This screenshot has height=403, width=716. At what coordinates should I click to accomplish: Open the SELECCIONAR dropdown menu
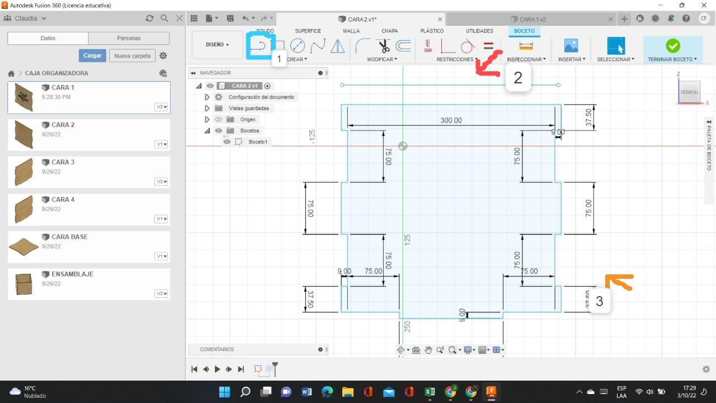pyautogui.click(x=615, y=59)
